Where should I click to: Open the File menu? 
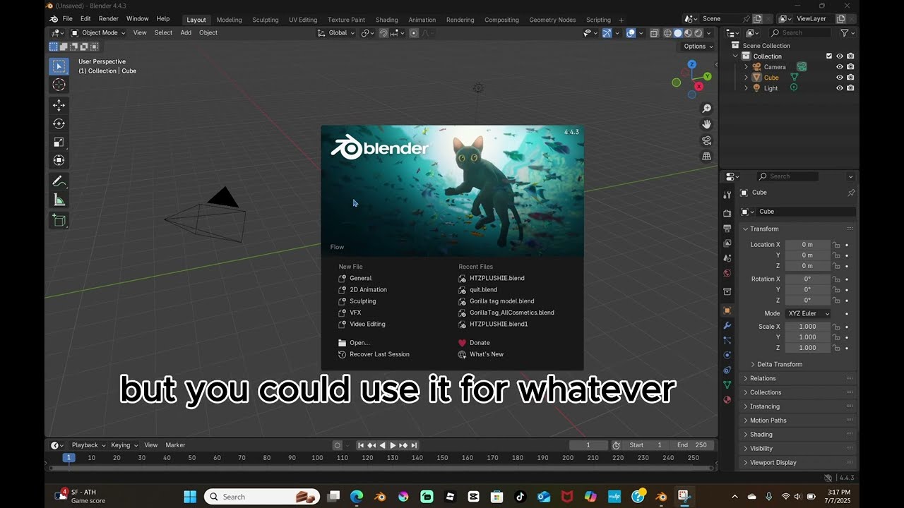pyautogui.click(x=67, y=19)
